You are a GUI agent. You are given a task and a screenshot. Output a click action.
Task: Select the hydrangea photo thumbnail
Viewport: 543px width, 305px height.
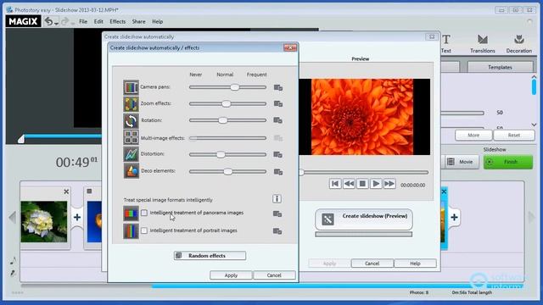coord(43,221)
